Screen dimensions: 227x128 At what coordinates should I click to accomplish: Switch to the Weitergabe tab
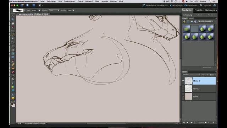(x=211, y=10)
